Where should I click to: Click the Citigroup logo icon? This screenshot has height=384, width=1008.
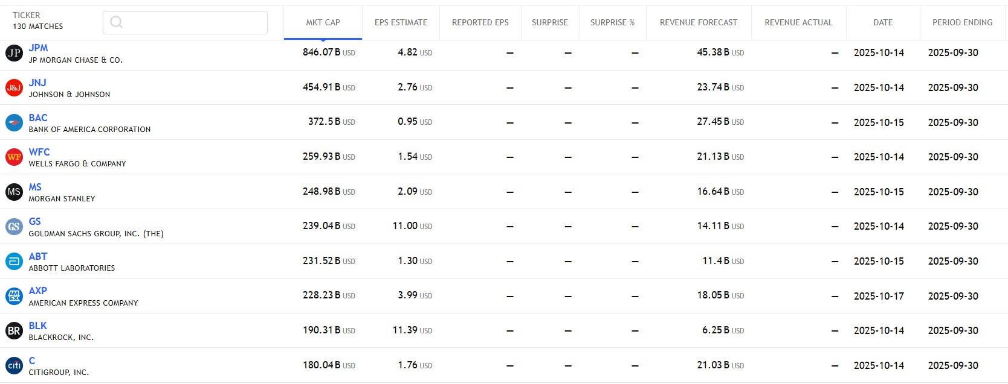pyautogui.click(x=14, y=365)
